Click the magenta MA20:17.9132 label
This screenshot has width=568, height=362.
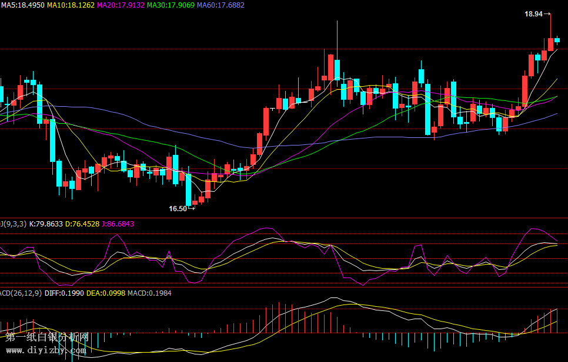coord(121,5)
